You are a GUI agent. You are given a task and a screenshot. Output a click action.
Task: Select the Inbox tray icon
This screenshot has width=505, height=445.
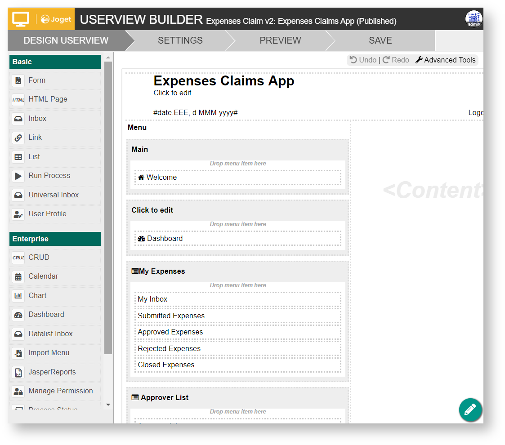(x=18, y=119)
